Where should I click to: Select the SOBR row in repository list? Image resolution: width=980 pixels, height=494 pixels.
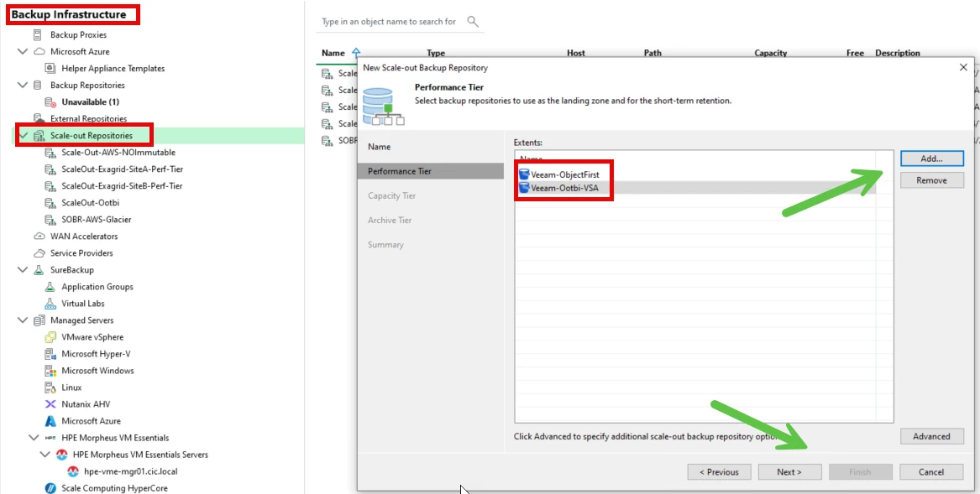coord(339,141)
